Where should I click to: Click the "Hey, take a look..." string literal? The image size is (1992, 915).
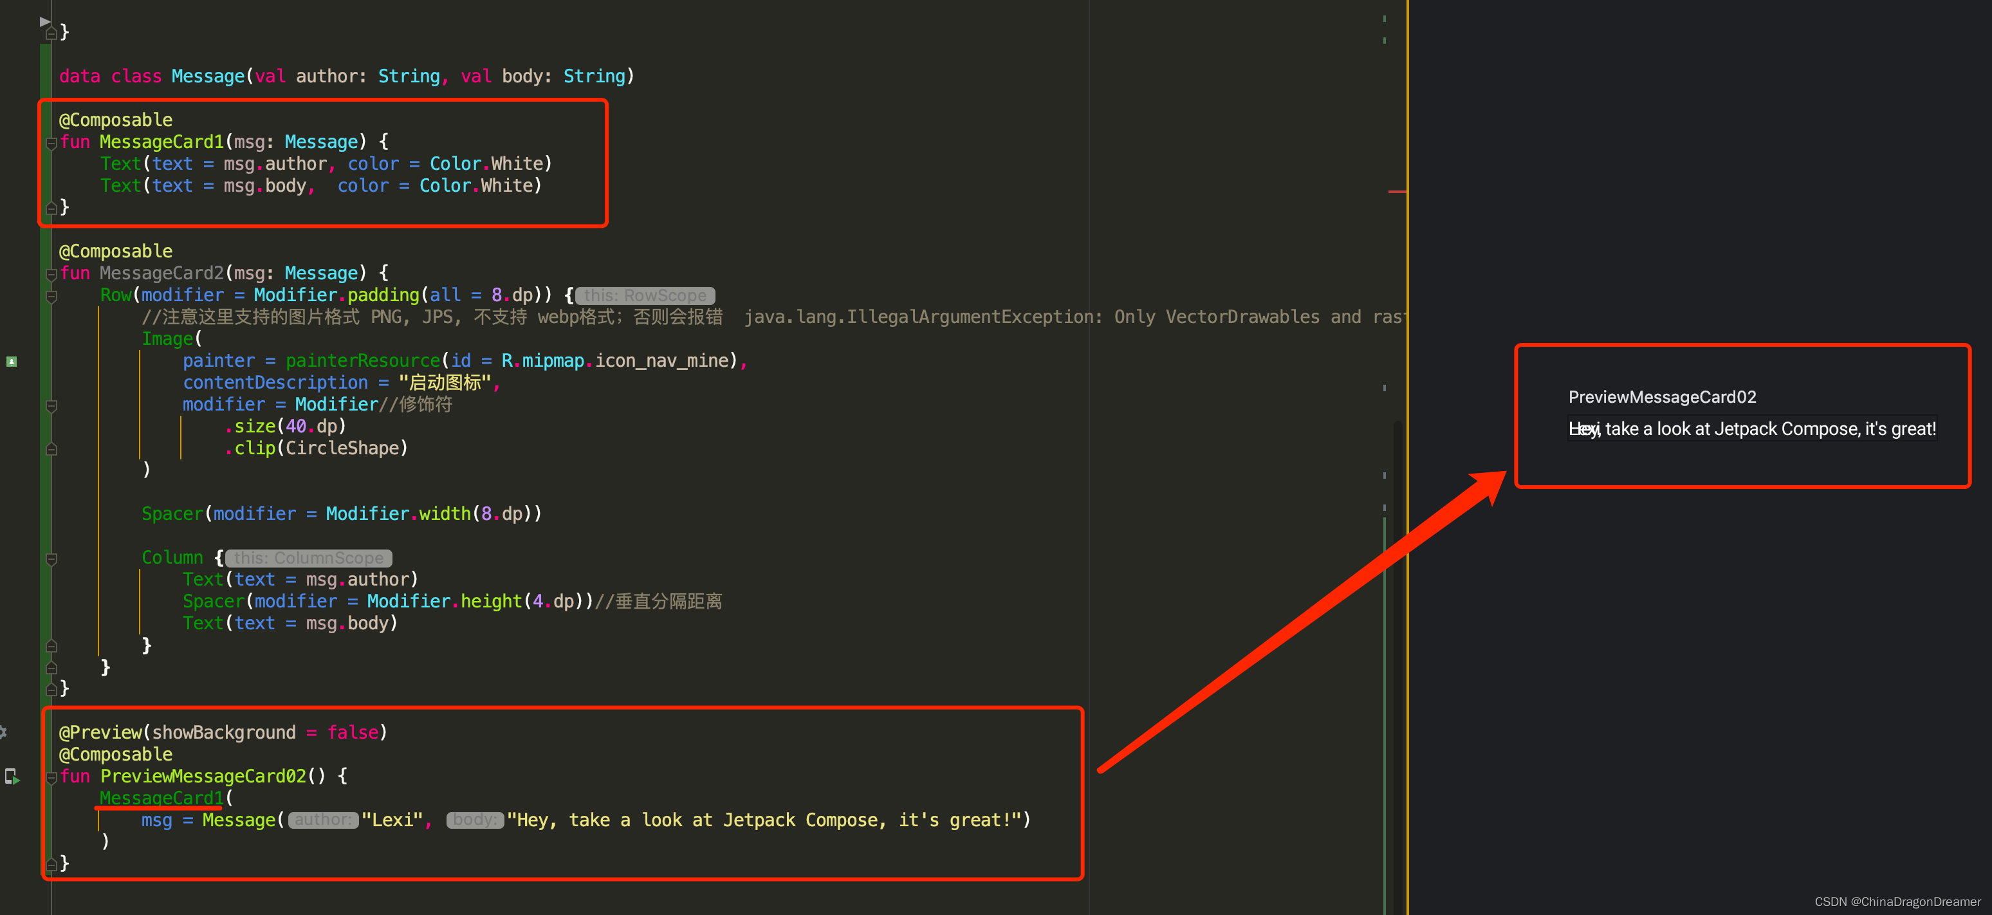click(x=764, y=820)
